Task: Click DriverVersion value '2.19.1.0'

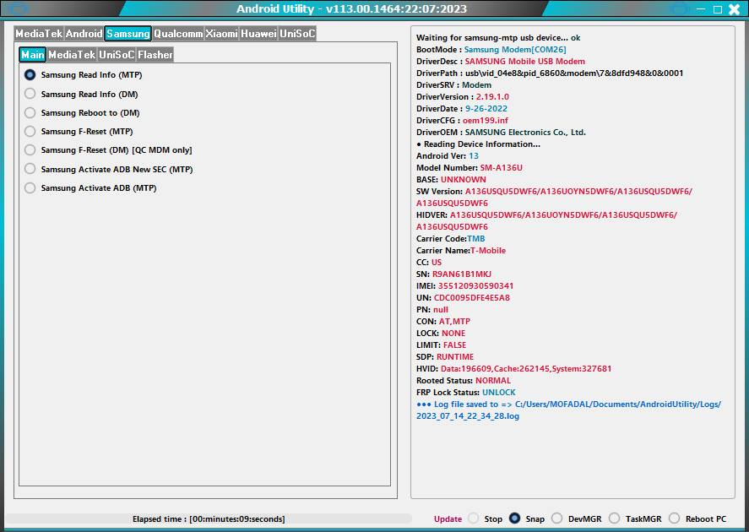Action: pos(492,96)
